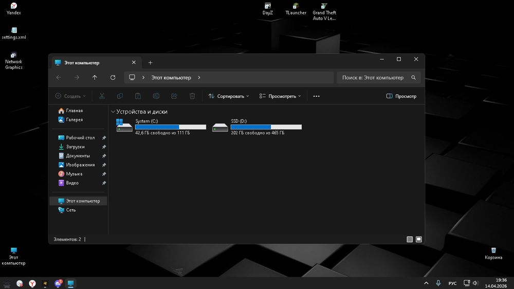Select Этот компьютер in the sidebar

pyautogui.click(x=79, y=201)
